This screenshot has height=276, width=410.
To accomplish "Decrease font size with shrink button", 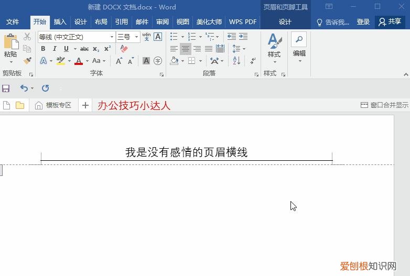I will coord(131,61).
